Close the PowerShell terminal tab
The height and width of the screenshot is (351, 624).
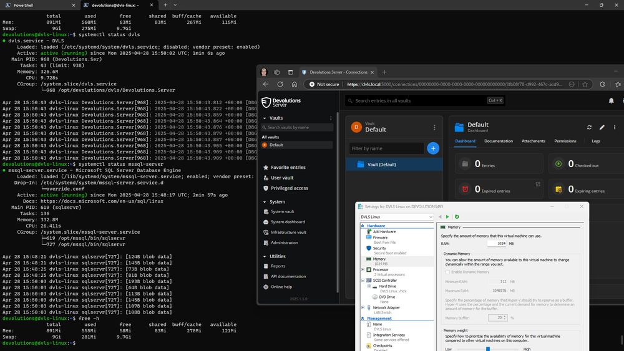point(73,5)
